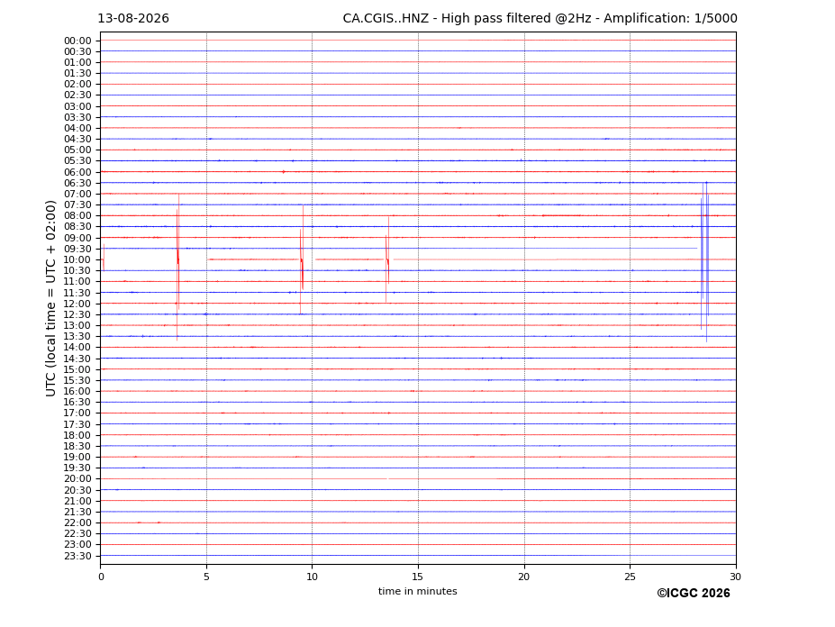
Task: Click the 'time in minutes' axis label
Action: click(418, 591)
